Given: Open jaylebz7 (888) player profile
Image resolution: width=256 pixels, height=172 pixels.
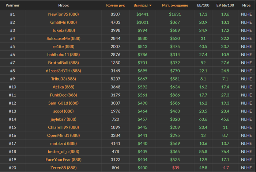Looking at the screenshot, I should 63,119.
